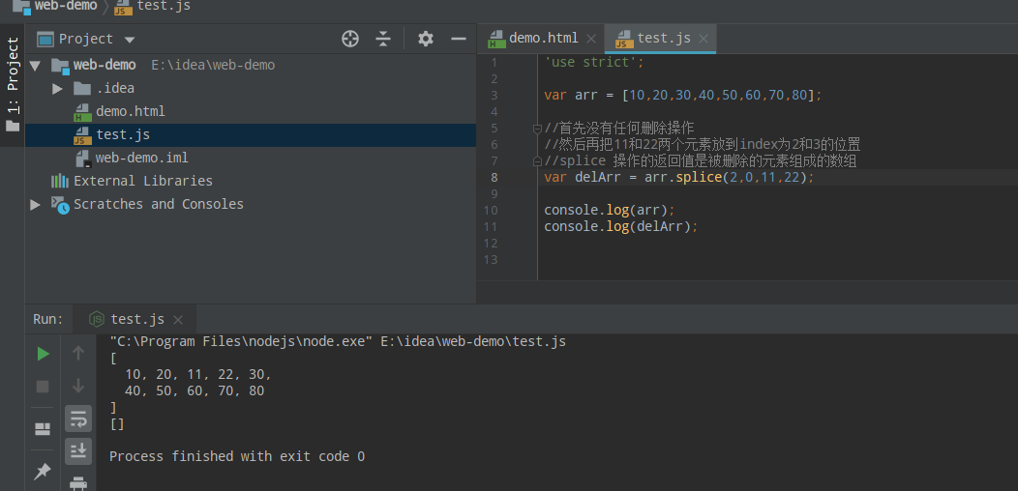Viewport: 1018px width, 491px height.
Task: Click the comment on line 6 about index
Action: point(703,145)
